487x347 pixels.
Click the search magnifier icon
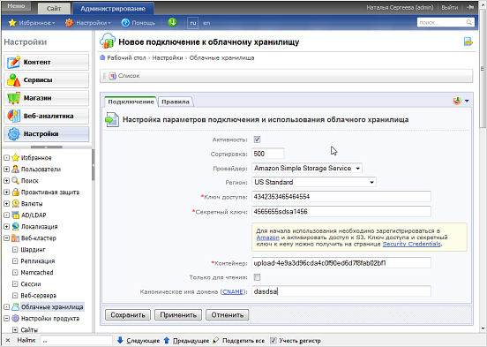469,22
